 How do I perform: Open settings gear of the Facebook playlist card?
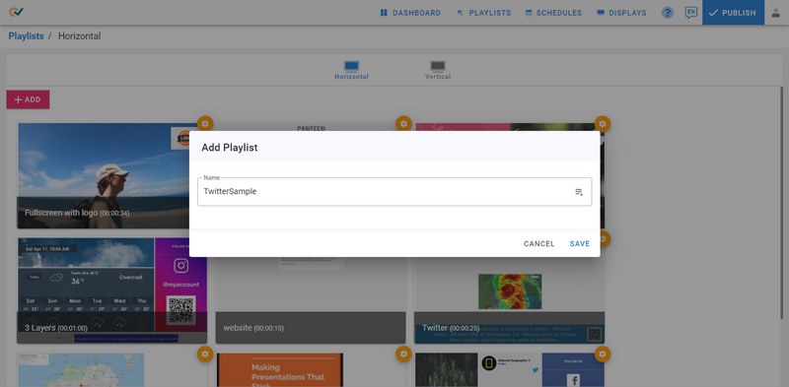click(603, 355)
